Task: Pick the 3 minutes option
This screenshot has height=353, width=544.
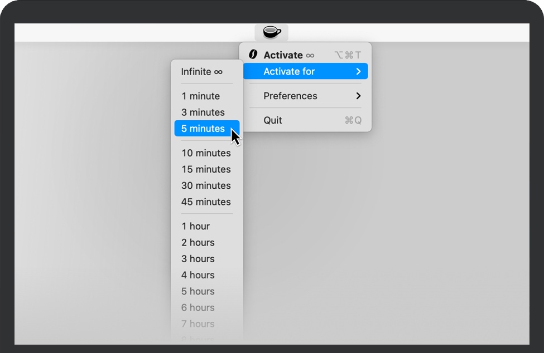Action: coord(203,112)
